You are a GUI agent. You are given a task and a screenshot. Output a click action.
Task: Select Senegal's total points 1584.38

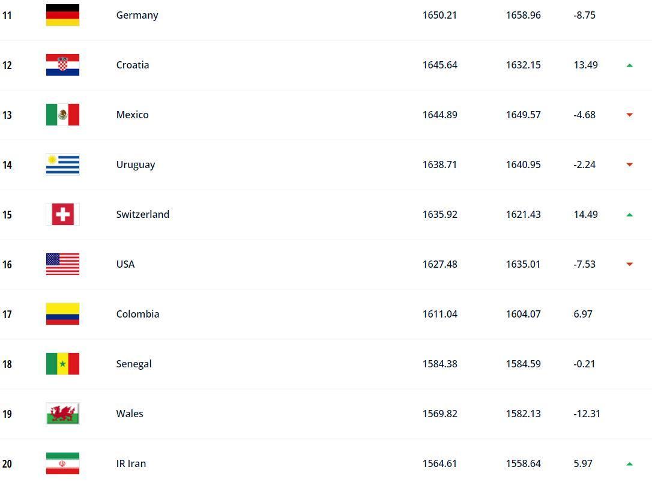(439, 364)
